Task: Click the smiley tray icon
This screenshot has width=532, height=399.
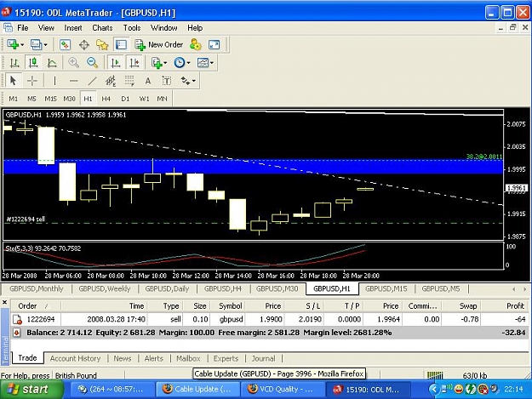Action: tap(459, 389)
